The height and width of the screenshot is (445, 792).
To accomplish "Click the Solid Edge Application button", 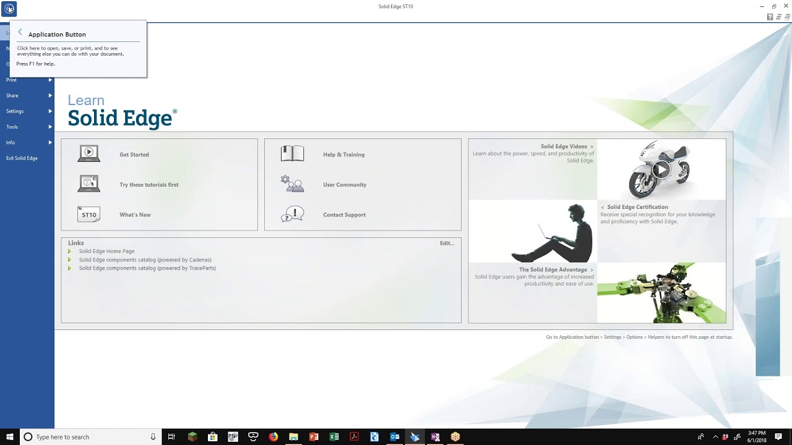I will click(9, 9).
